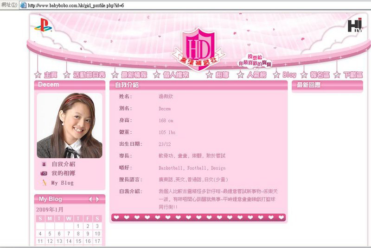
Task: Open the 主頁 home navigation item
Action: tap(51, 75)
